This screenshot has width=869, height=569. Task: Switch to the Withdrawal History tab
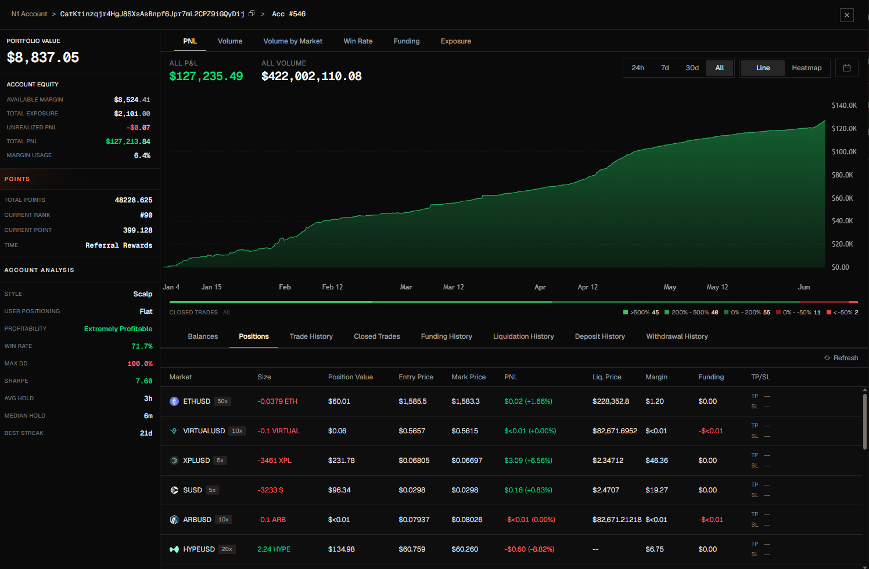pos(677,336)
